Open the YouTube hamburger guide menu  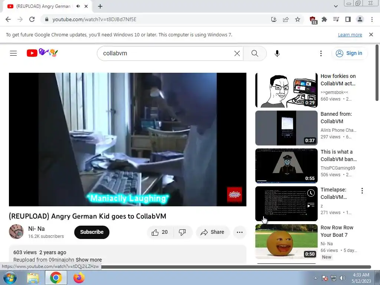click(13, 53)
